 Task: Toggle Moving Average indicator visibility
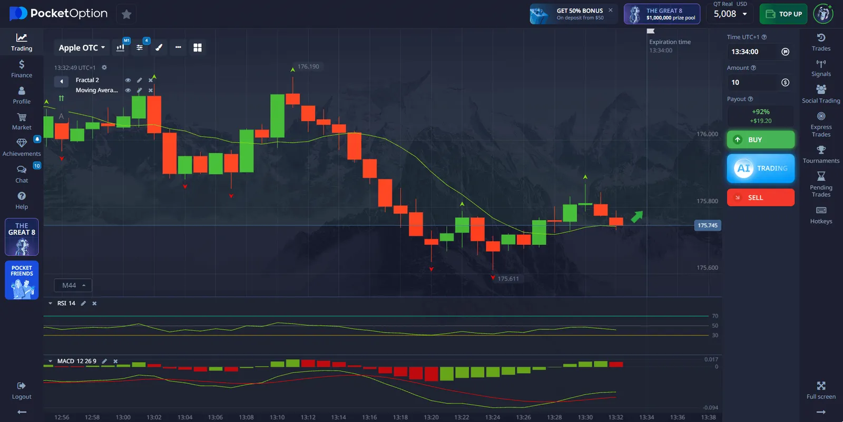pyautogui.click(x=128, y=91)
